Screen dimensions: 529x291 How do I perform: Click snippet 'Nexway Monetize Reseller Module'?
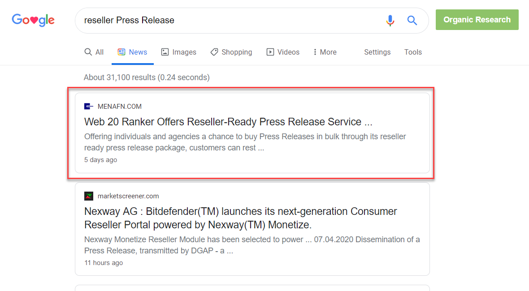tap(252, 245)
